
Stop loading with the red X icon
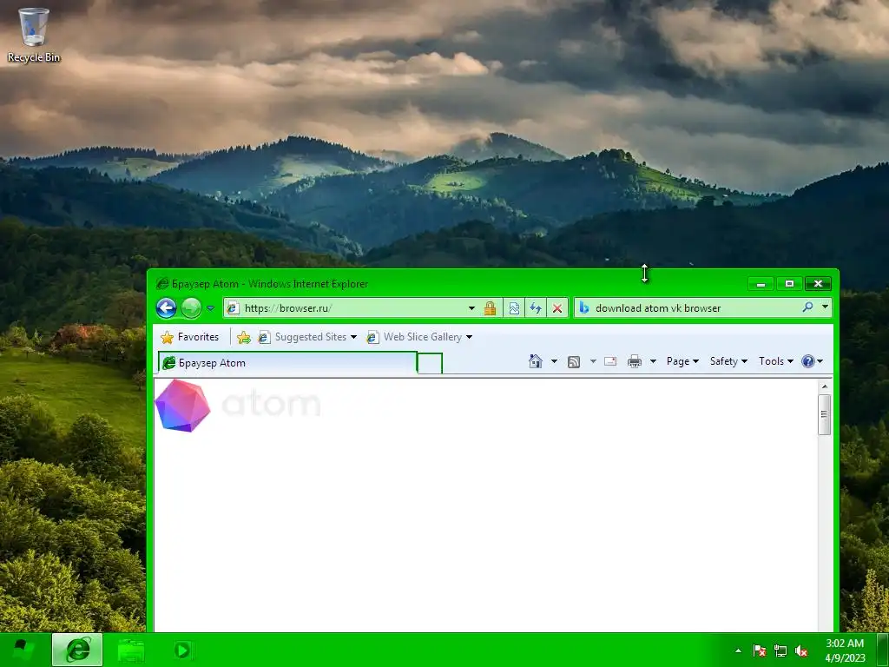click(x=557, y=308)
